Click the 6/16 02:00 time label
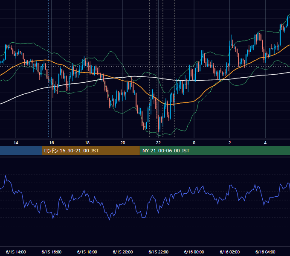Image resolution: width=290 pixels, height=256 pixels. point(230,252)
